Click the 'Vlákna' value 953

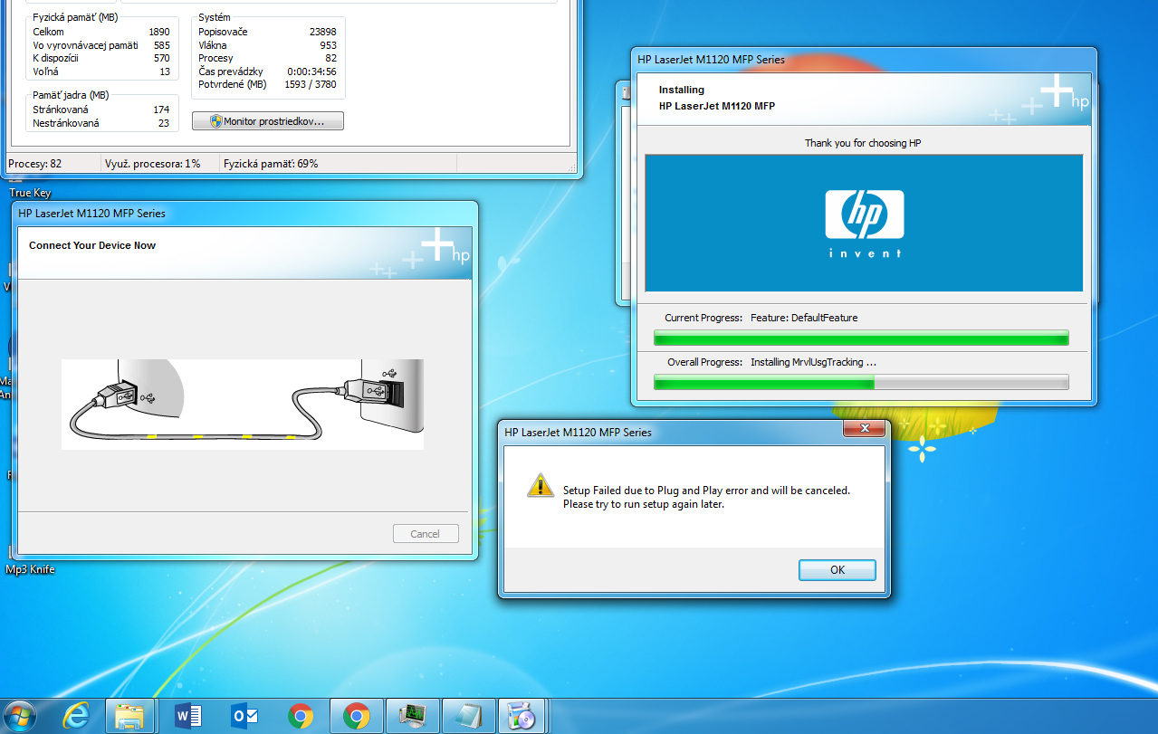(328, 44)
